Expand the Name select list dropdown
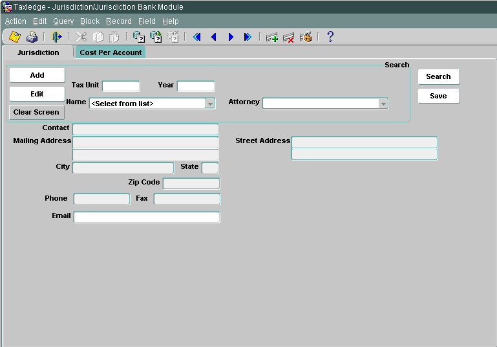Image resolution: width=497 pixels, height=347 pixels. pyautogui.click(x=210, y=104)
